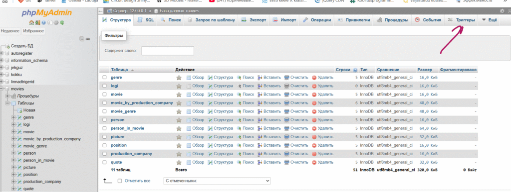511x192 pixels.
Task: Click the Размер column header
Action: [425, 70]
